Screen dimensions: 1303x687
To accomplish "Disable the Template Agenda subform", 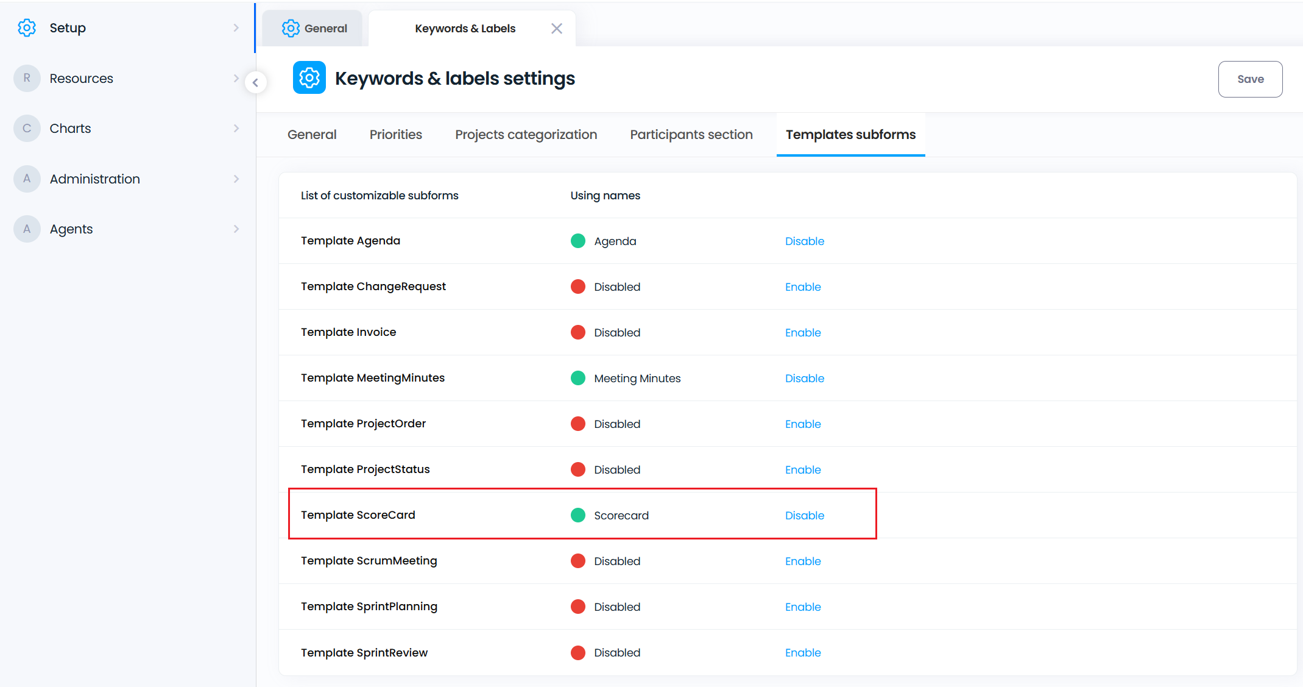I will click(x=804, y=241).
